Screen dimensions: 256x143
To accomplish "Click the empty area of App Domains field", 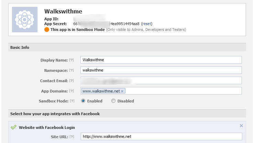I will point(182,91).
